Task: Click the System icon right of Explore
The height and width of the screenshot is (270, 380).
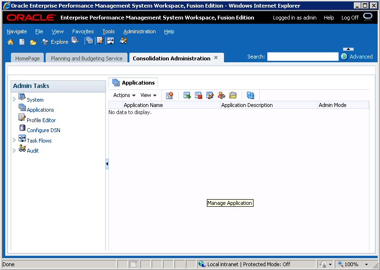Action: pyautogui.click(x=75, y=40)
